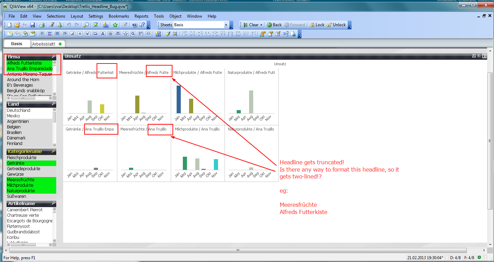The width and height of the screenshot is (494, 262).
Task: Click the Back button
Action: click(x=274, y=25)
